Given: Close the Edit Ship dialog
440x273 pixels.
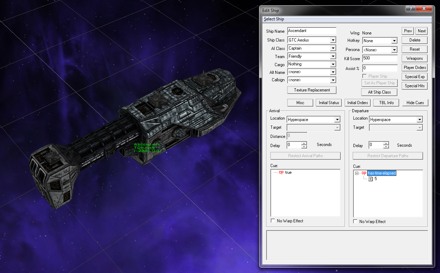Looking at the screenshot, I should tap(423, 9).
